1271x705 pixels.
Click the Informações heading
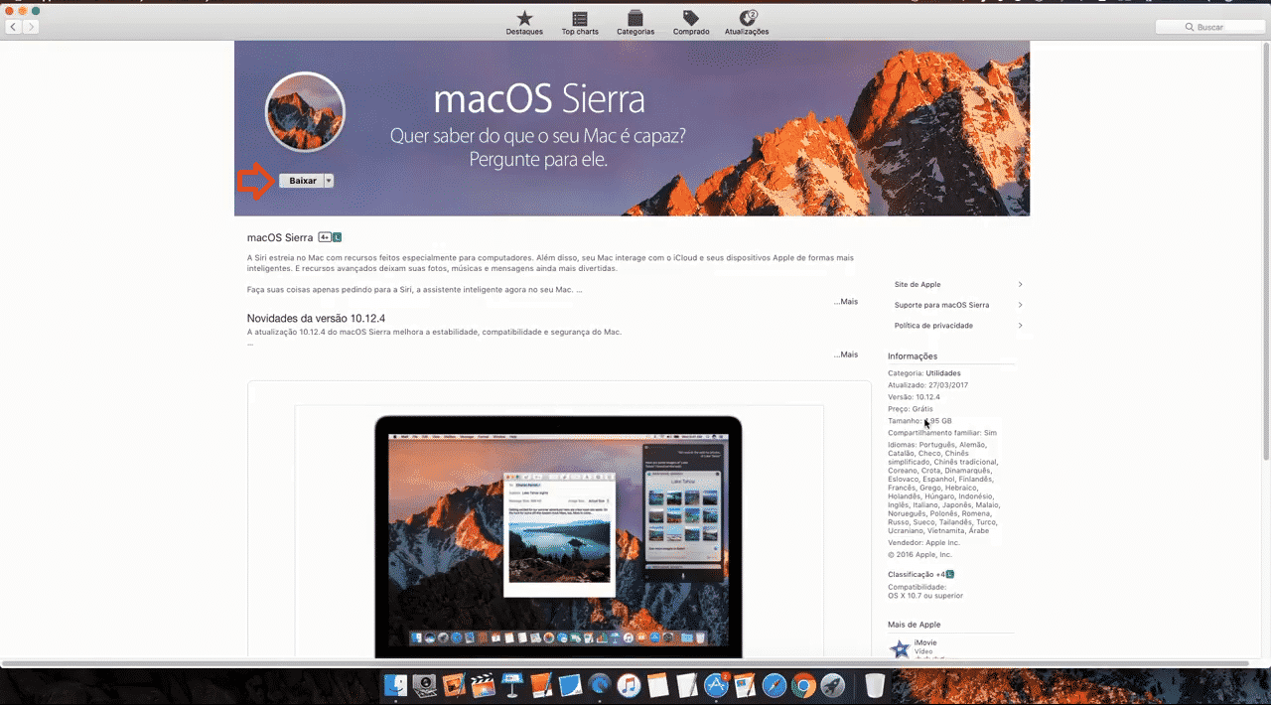[x=913, y=356]
